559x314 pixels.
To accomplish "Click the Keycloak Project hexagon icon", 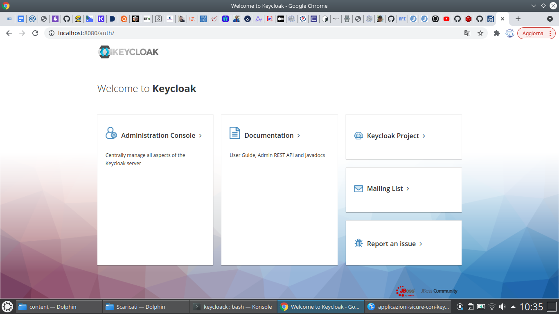I will click(x=358, y=136).
